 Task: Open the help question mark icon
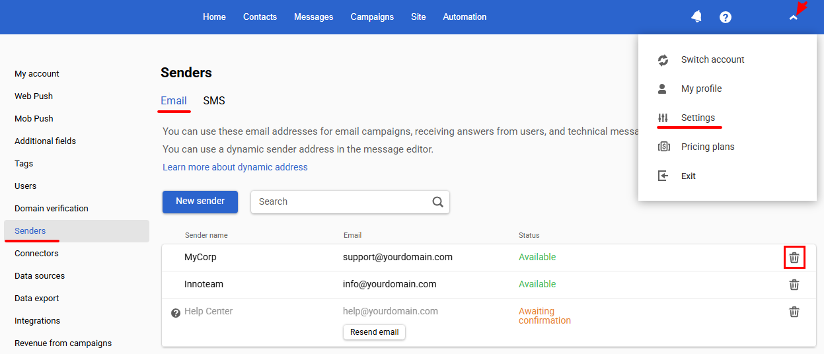[x=726, y=17]
